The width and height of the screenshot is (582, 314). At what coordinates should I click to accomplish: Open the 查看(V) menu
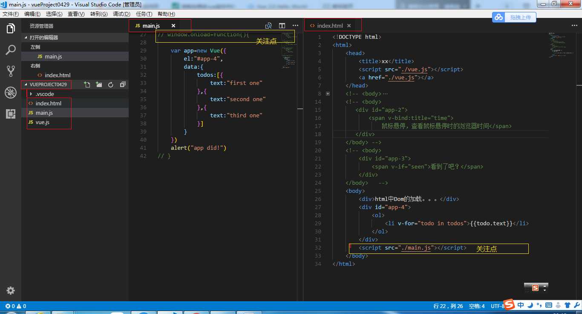pyautogui.click(x=76, y=14)
